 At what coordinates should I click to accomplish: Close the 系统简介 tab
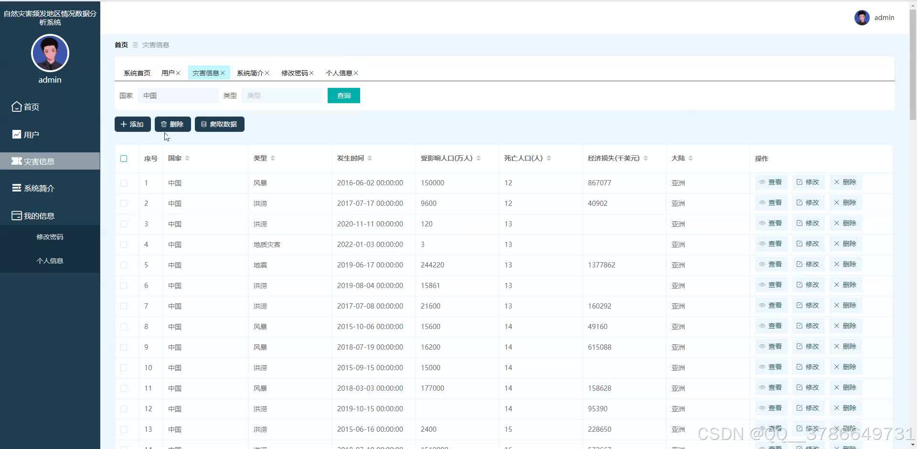point(267,73)
